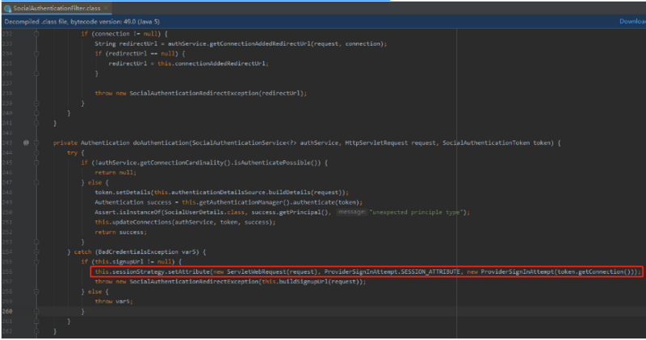Collapse the fold end marker at line 236
646x340 pixels.
tap(36, 73)
